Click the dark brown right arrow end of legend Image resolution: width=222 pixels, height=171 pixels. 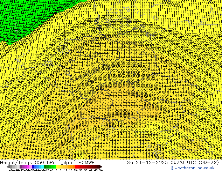101,166
